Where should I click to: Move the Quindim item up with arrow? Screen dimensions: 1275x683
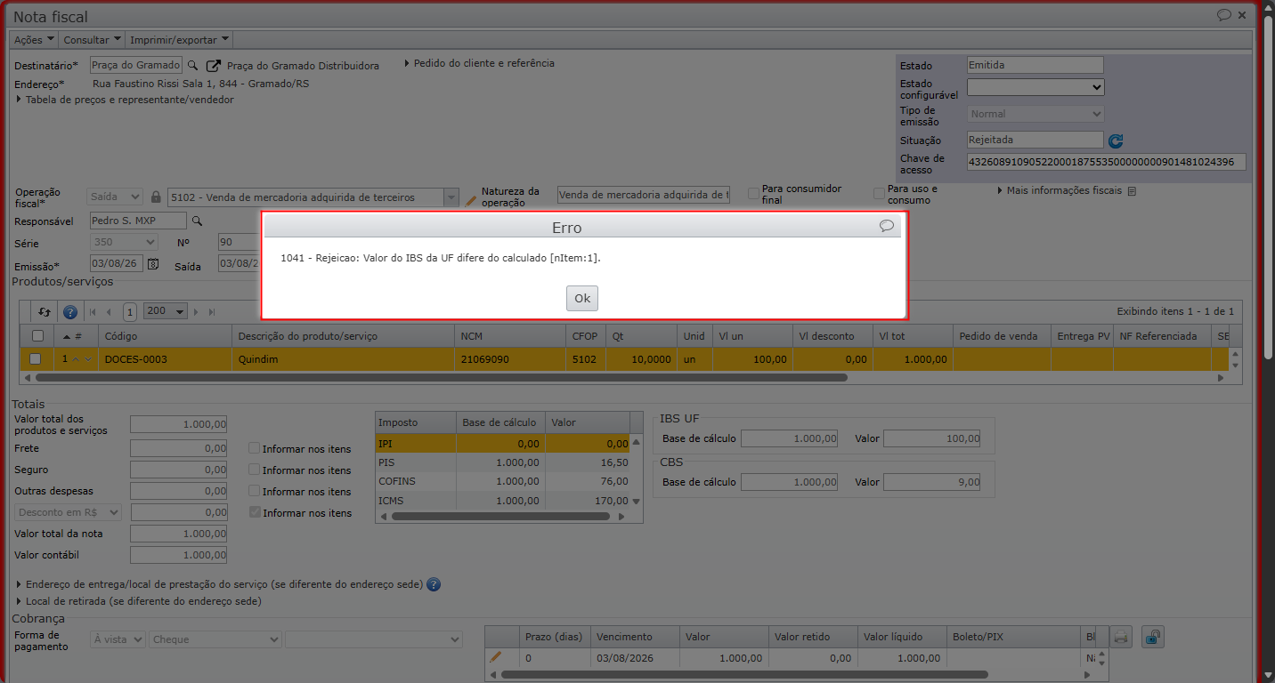coord(76,359)
